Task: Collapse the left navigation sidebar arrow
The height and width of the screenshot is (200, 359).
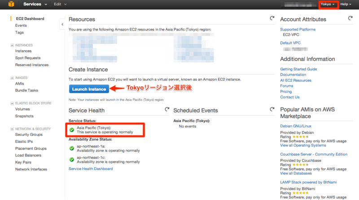Action: click(62, 25)
